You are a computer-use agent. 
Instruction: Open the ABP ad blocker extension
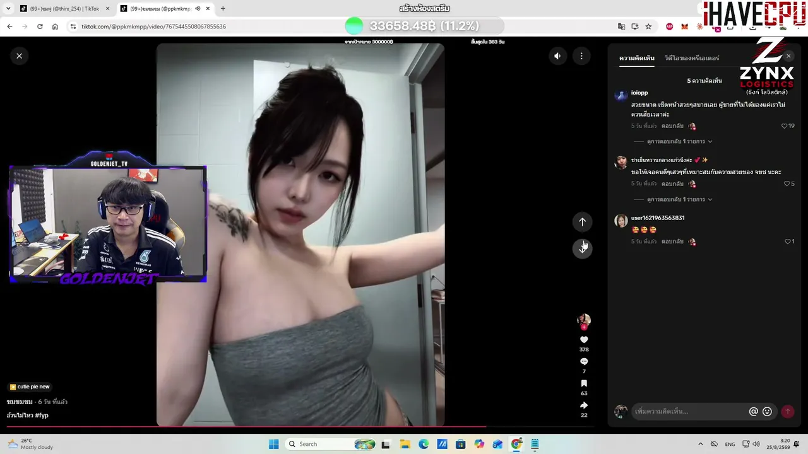[x=669, y=26]
